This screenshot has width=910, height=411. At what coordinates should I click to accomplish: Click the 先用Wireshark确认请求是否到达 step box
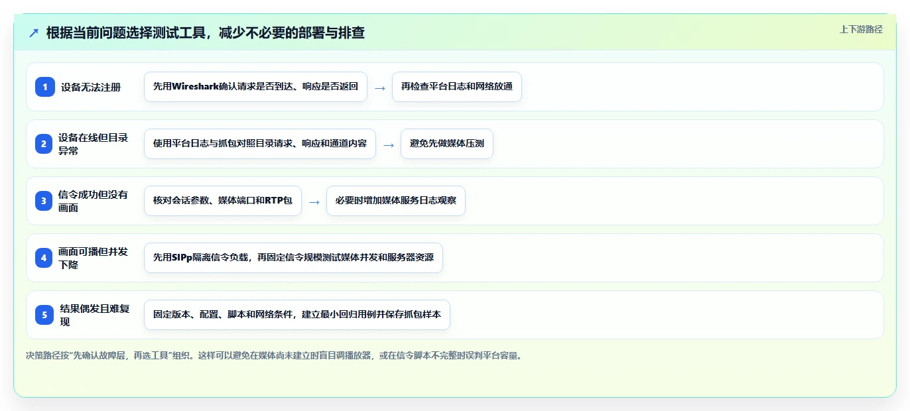[255, 87]
